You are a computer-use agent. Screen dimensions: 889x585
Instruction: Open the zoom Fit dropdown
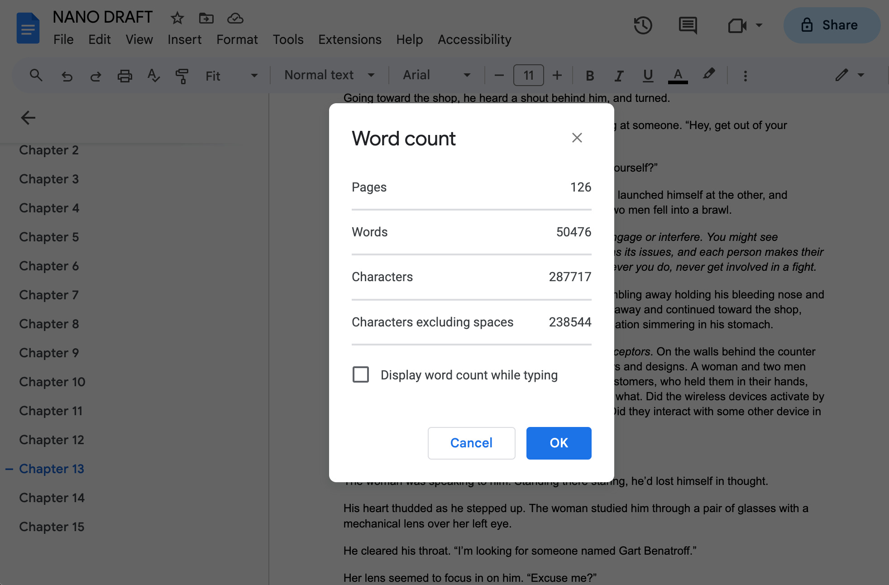232,76
